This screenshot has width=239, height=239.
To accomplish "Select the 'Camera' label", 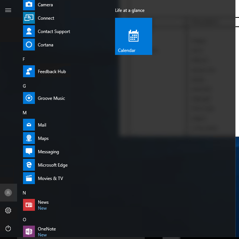I will click(x=45, y=5).
